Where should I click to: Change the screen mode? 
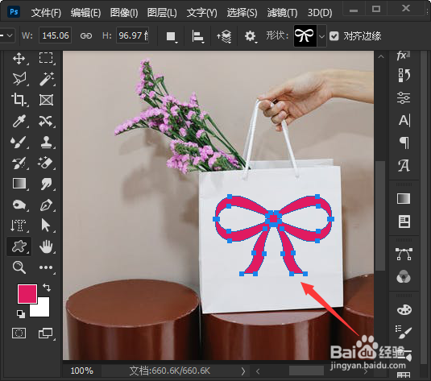[46, 333]
